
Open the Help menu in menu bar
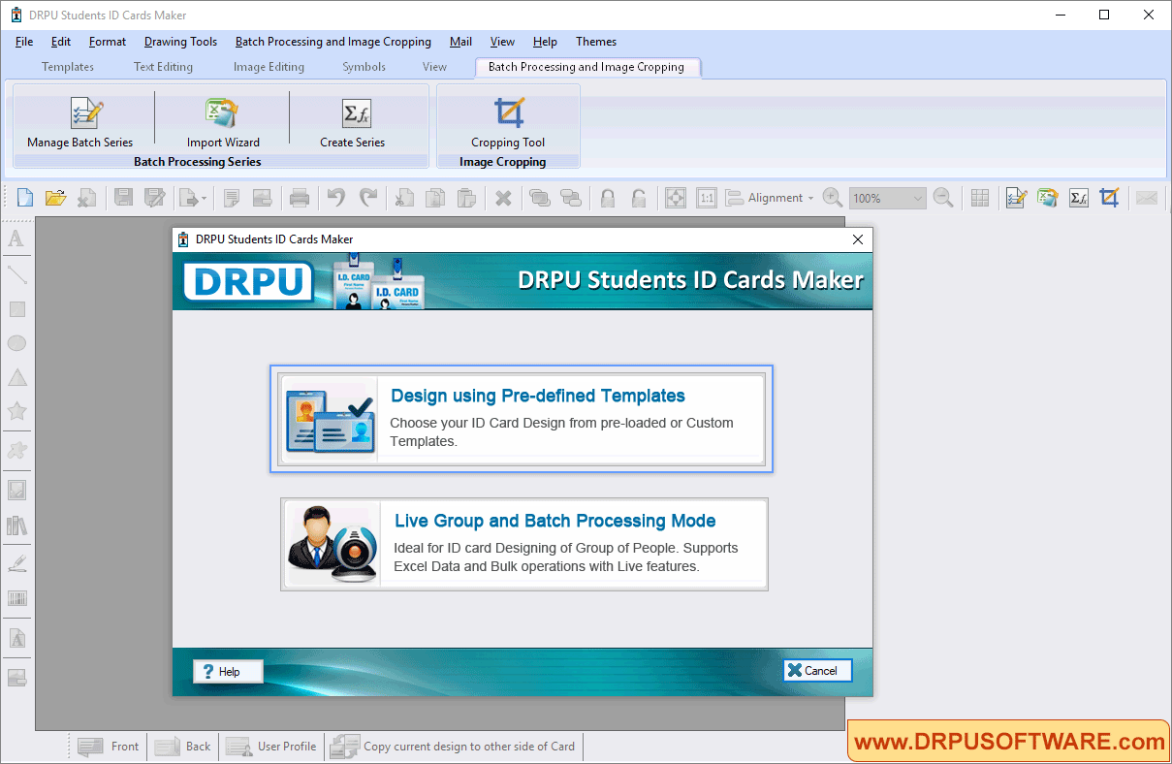click(545, 42)
